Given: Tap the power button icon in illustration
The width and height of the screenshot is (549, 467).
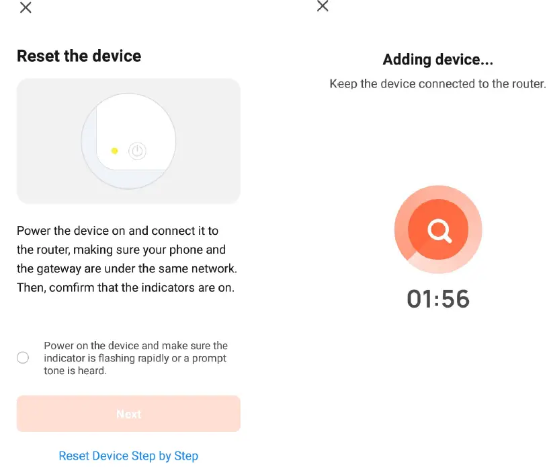Looking at the screenshot, I should (137, 151).
